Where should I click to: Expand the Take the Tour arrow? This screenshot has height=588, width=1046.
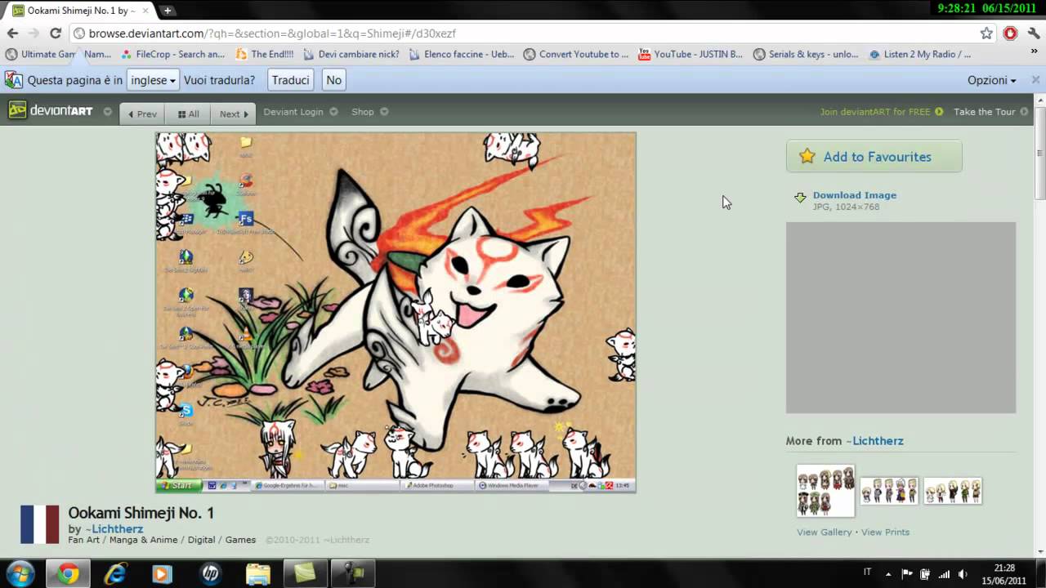(x=1024, y=111)
